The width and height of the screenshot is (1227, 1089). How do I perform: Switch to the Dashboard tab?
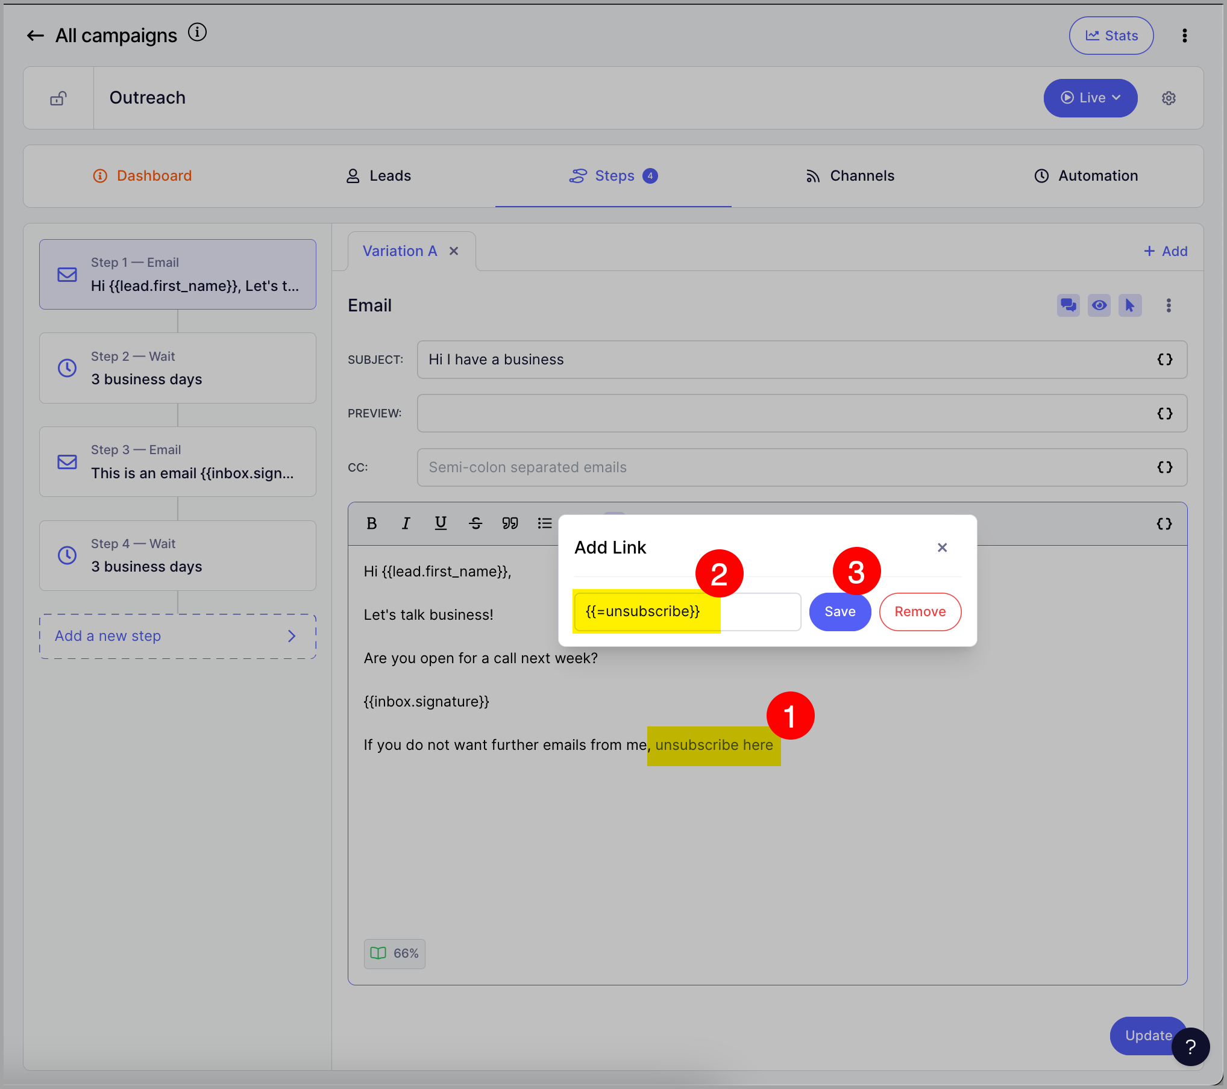click(x=142, y=176)
